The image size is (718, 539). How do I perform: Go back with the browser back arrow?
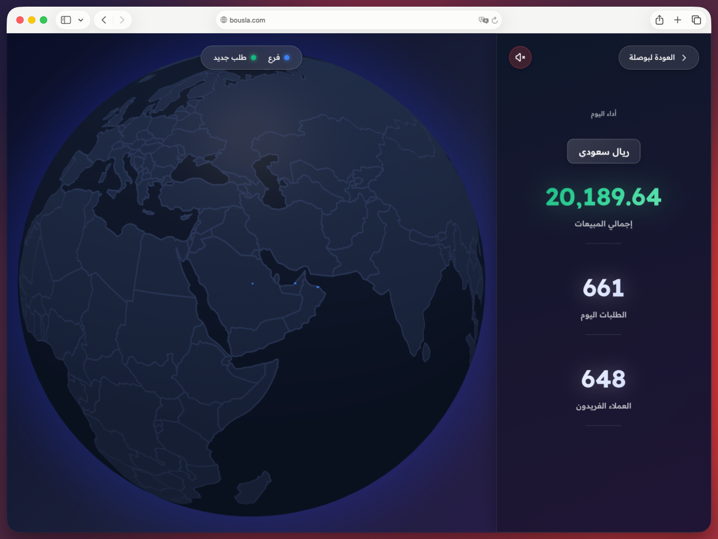(104, 20)
